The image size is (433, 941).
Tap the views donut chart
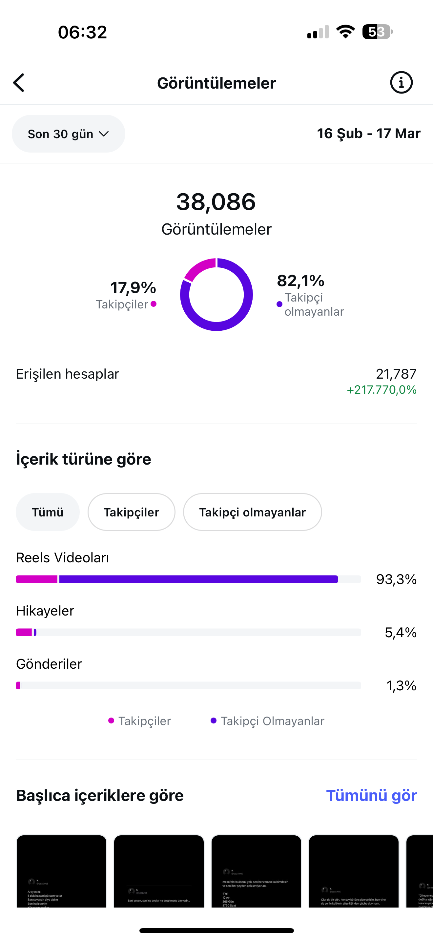click(x=216, y=294)
